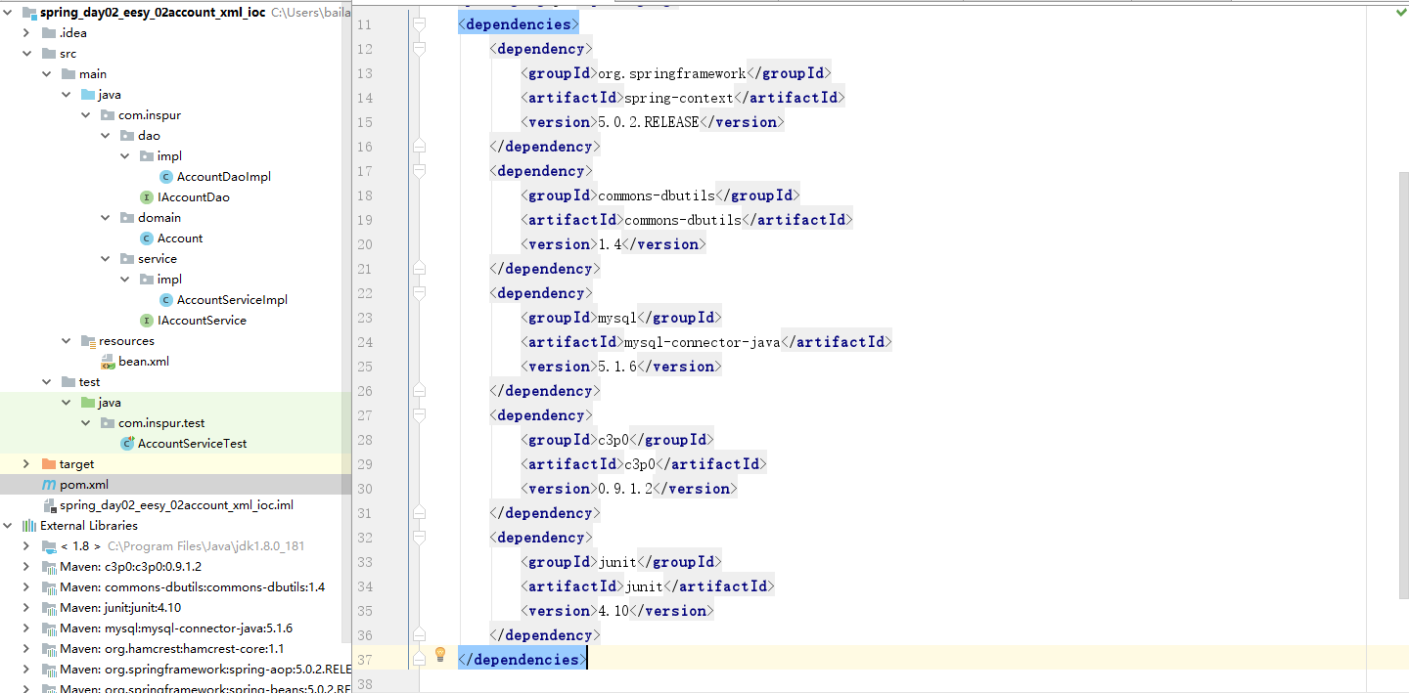Click spring-context artifactId text

click(679, 98)
